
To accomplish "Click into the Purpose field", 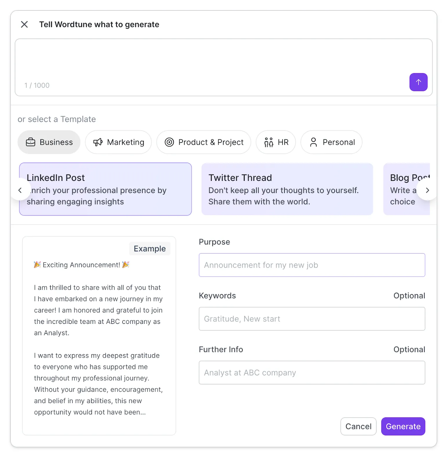I will [312, 265].
